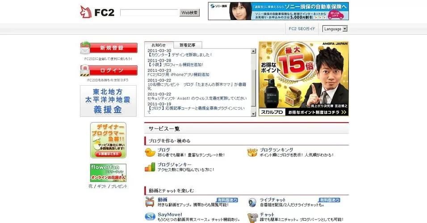Open the FC2 SEOガイド link
The width and height of the screenshot is (427, 223).
[302, 29]
